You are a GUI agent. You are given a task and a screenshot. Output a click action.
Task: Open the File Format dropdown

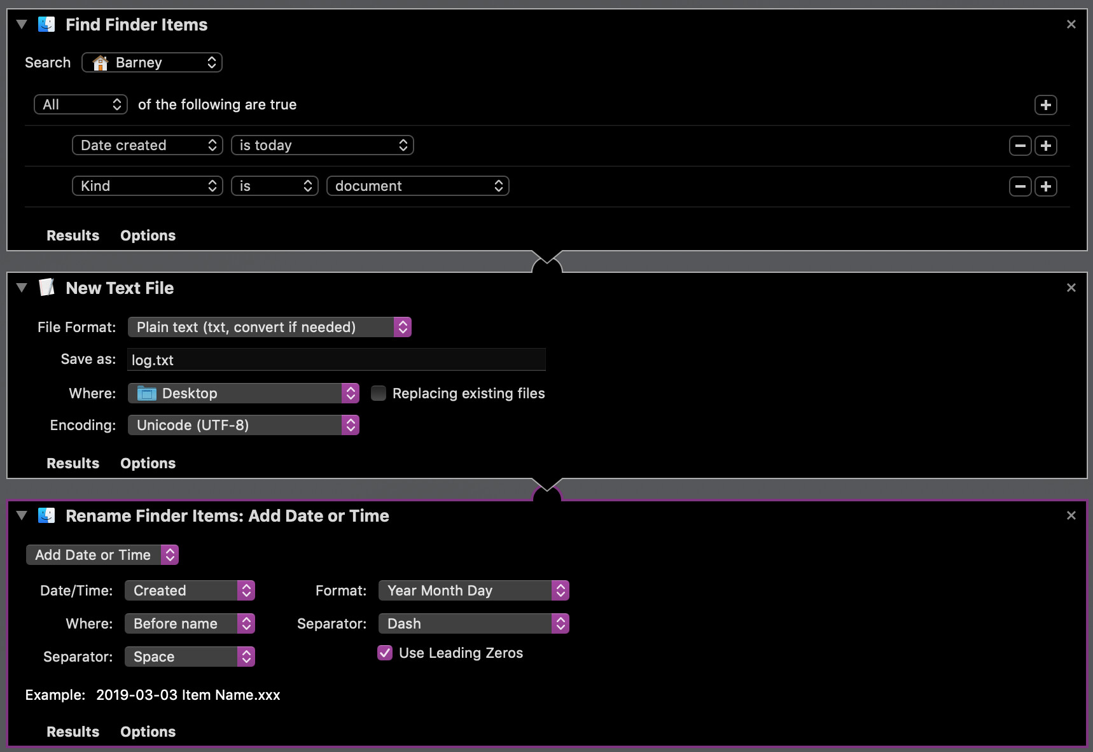coord(269,327)
